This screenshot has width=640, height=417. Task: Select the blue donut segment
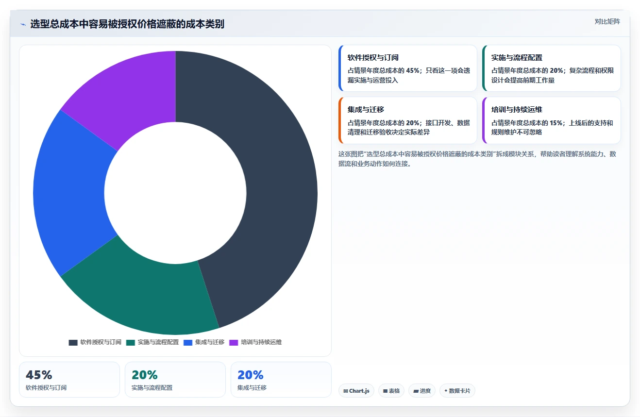point(68,194)
